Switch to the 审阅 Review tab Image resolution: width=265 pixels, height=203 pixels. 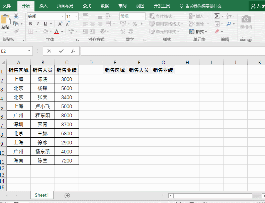[122, 6]
